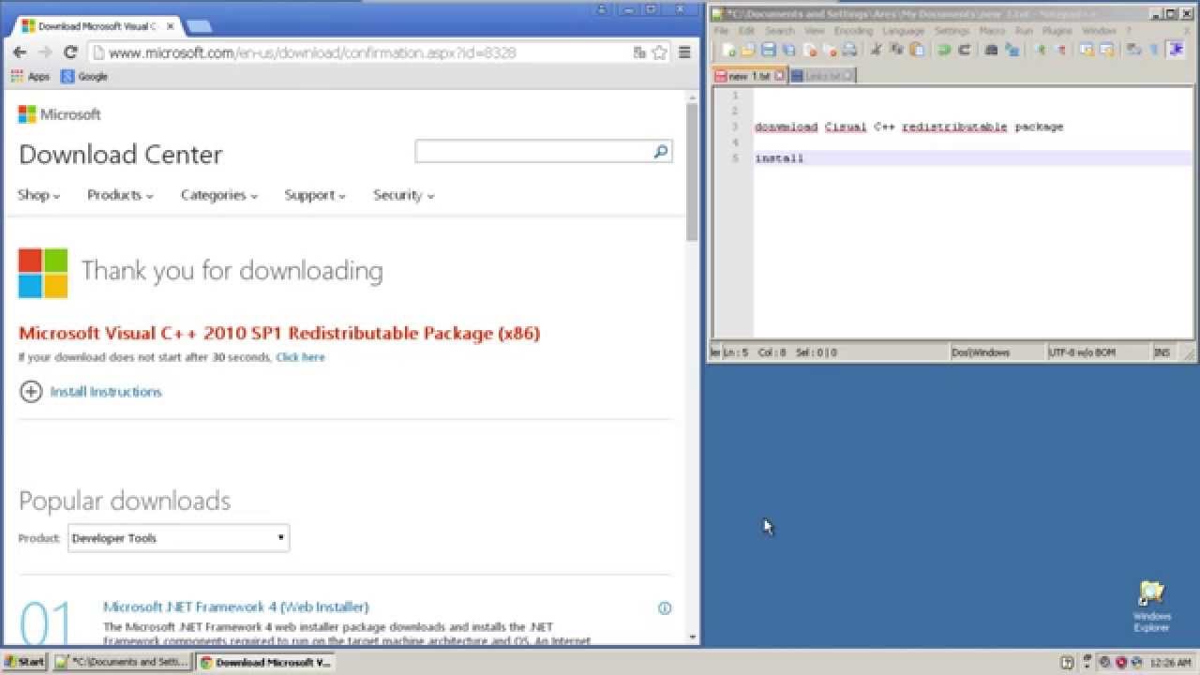Click INS indicator in Notepad++ status bar
The width and height of the screenshot is (1200, 675).
coord(1163,352)
